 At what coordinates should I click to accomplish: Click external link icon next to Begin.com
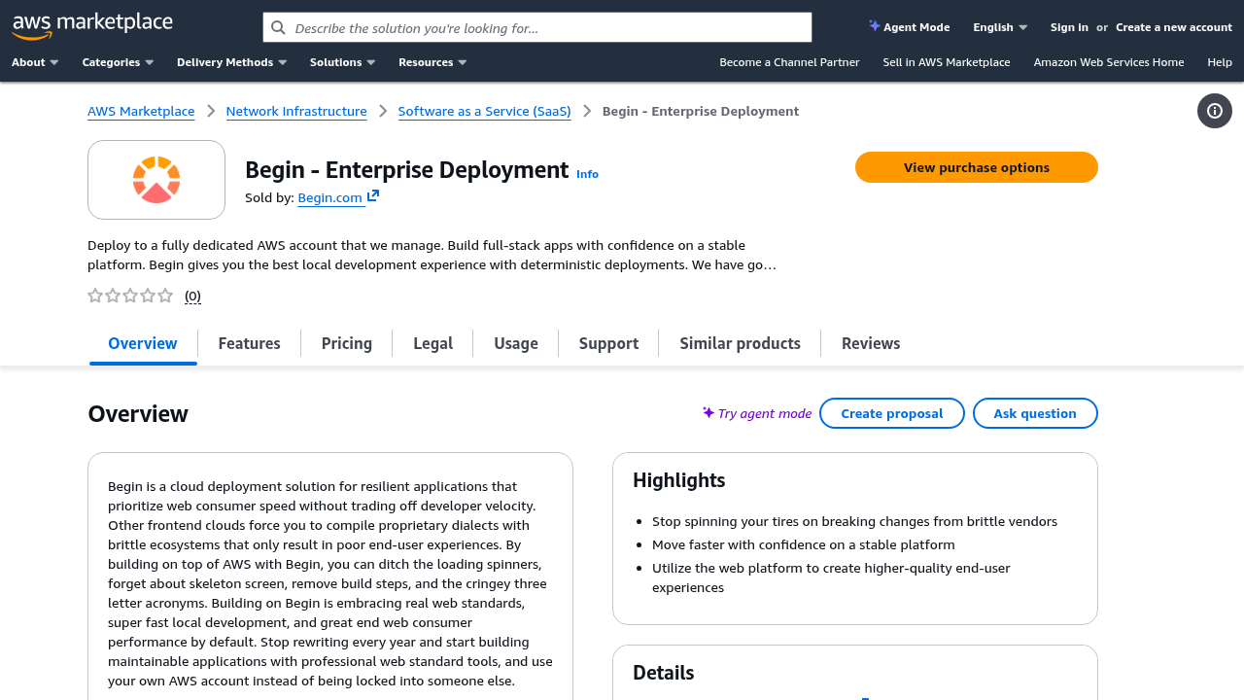[x=373, y=196]
